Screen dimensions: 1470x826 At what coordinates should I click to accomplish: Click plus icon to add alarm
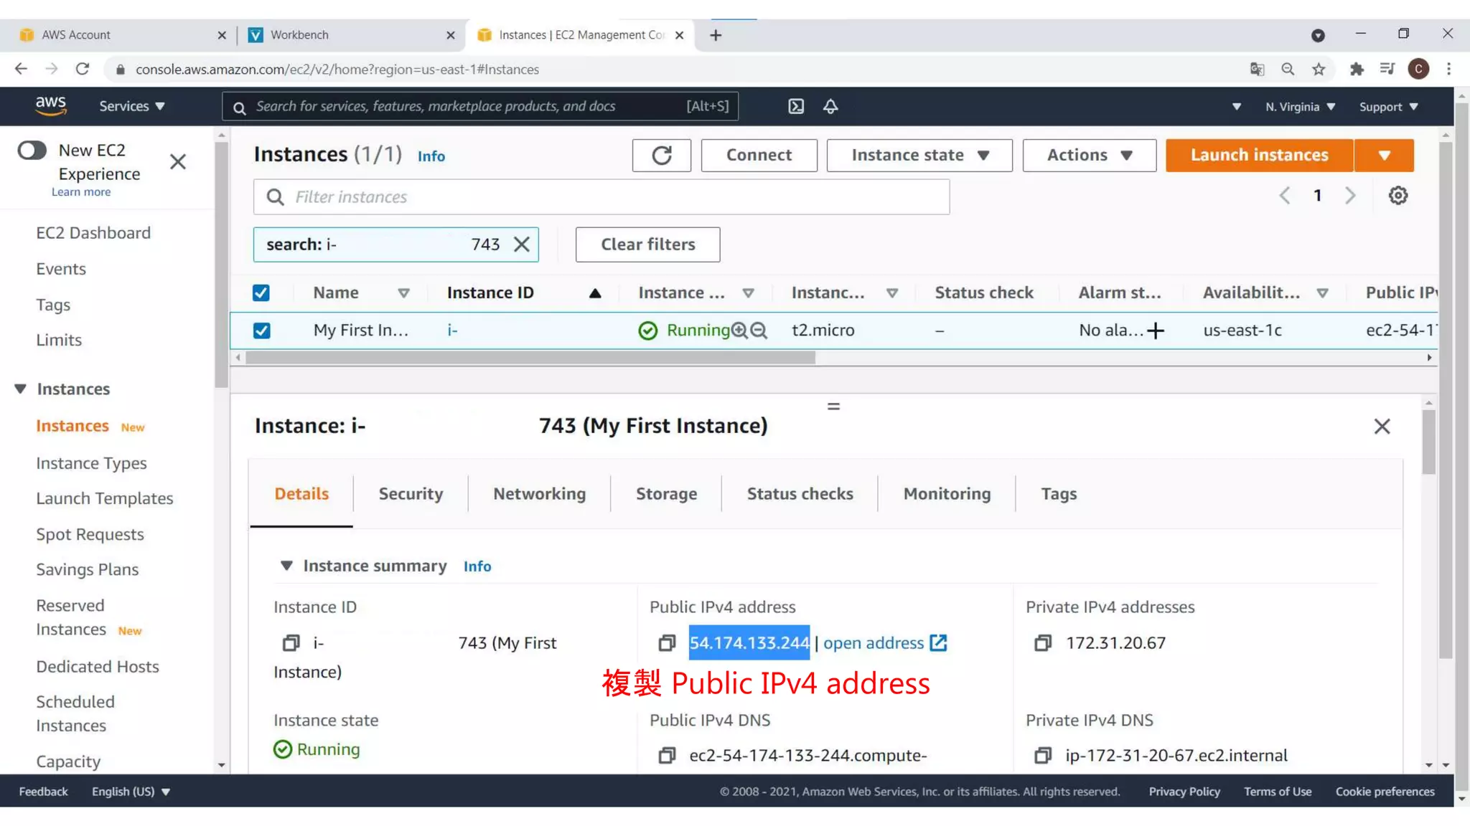point(1156,331)
